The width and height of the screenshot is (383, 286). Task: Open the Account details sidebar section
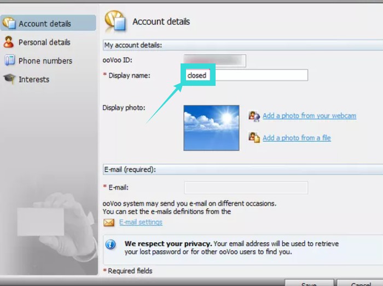48,23
